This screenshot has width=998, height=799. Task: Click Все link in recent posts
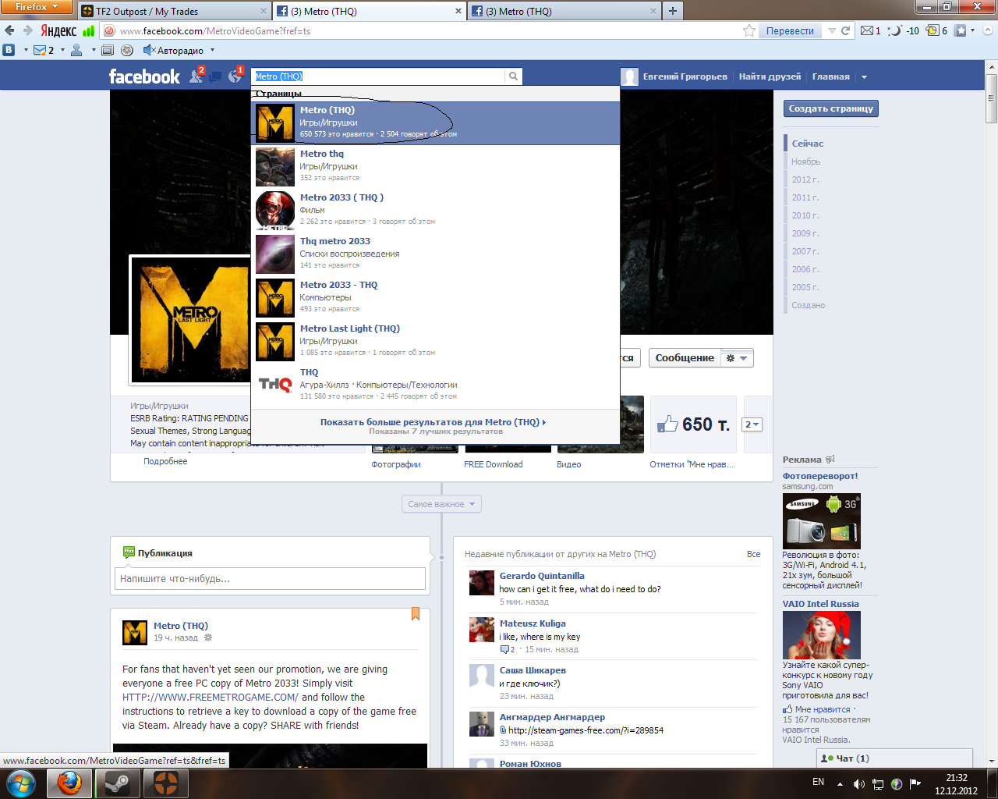point(753,554)
